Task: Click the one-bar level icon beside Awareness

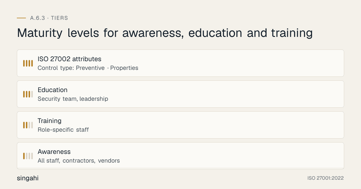Action: coord(28,156)
